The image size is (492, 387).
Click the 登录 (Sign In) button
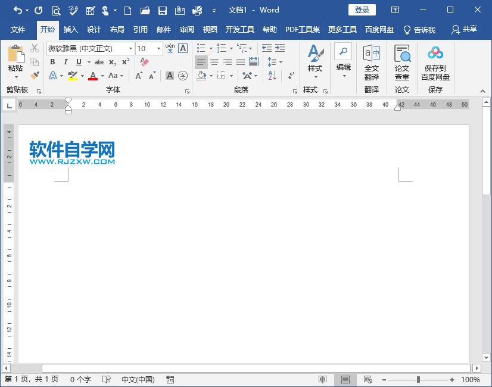[x=361, y=10]
